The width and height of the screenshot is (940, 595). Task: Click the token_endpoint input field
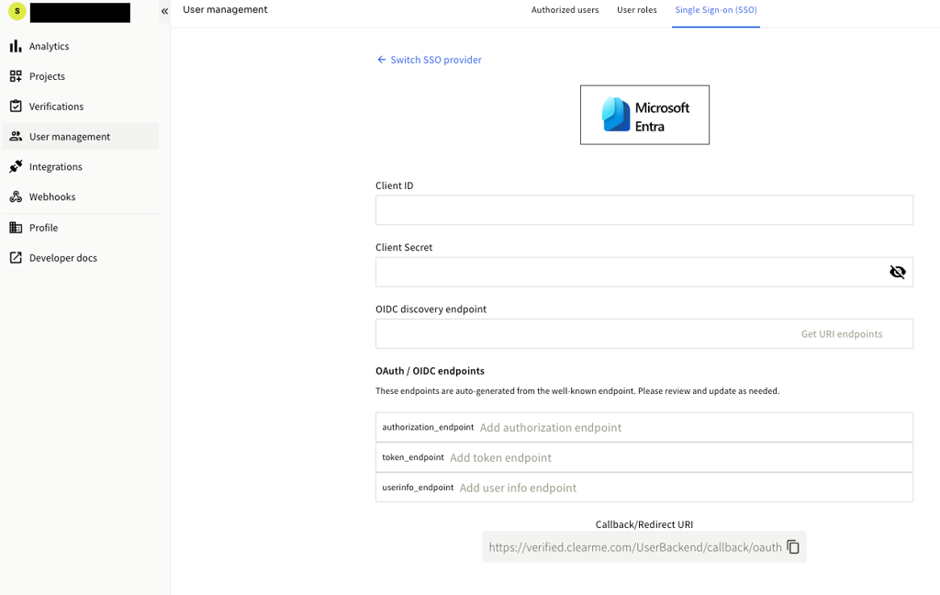(643, 457)
